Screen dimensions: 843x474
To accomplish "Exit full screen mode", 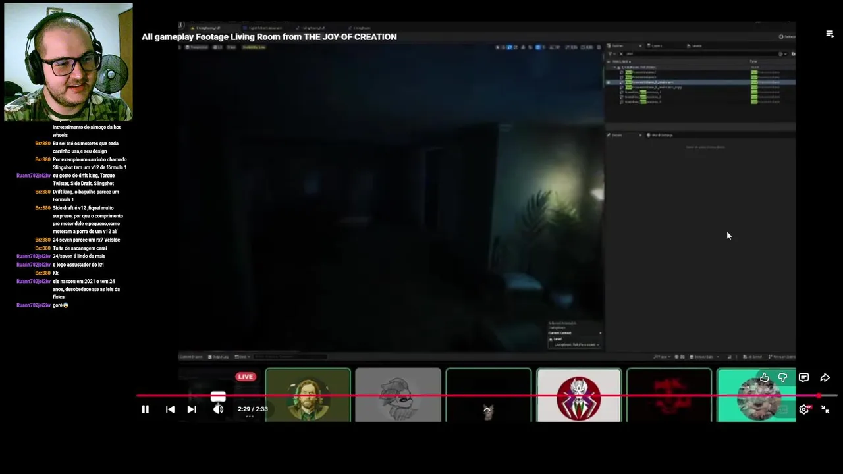I will click(x=825, y=409).
